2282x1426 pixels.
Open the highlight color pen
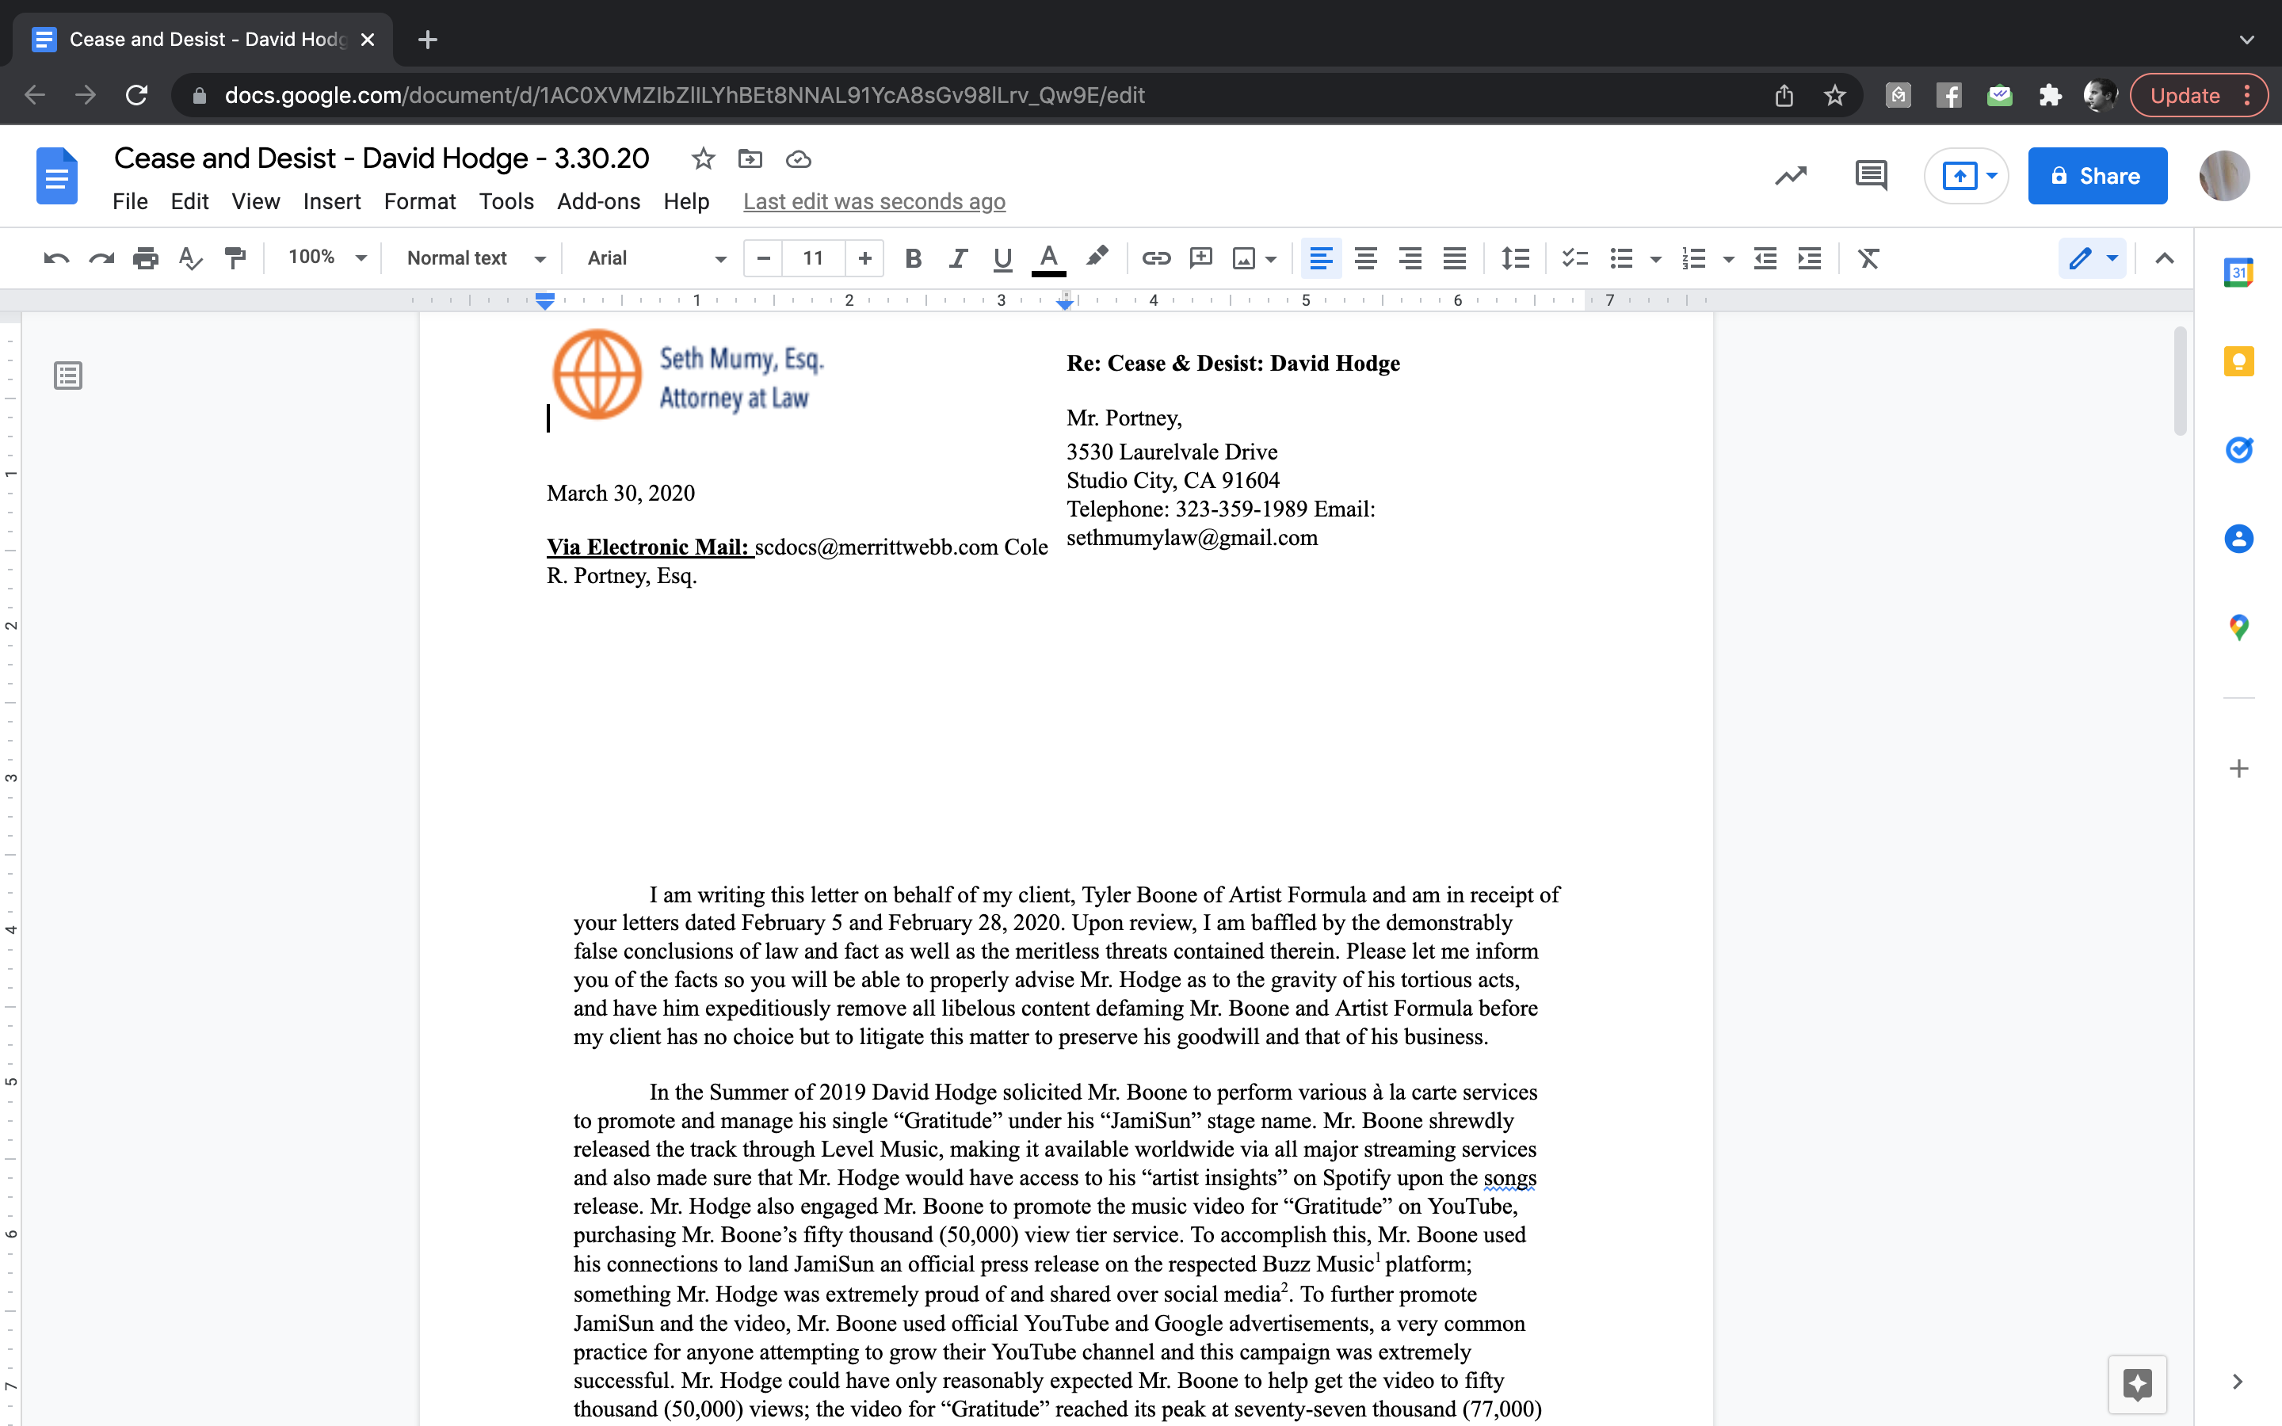click(x=1097, y=258)
